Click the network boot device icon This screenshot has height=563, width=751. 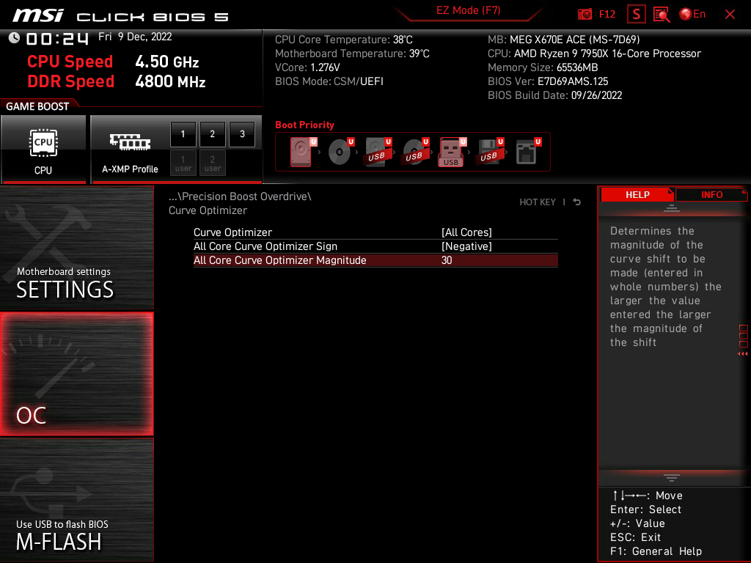coord(525,152)
